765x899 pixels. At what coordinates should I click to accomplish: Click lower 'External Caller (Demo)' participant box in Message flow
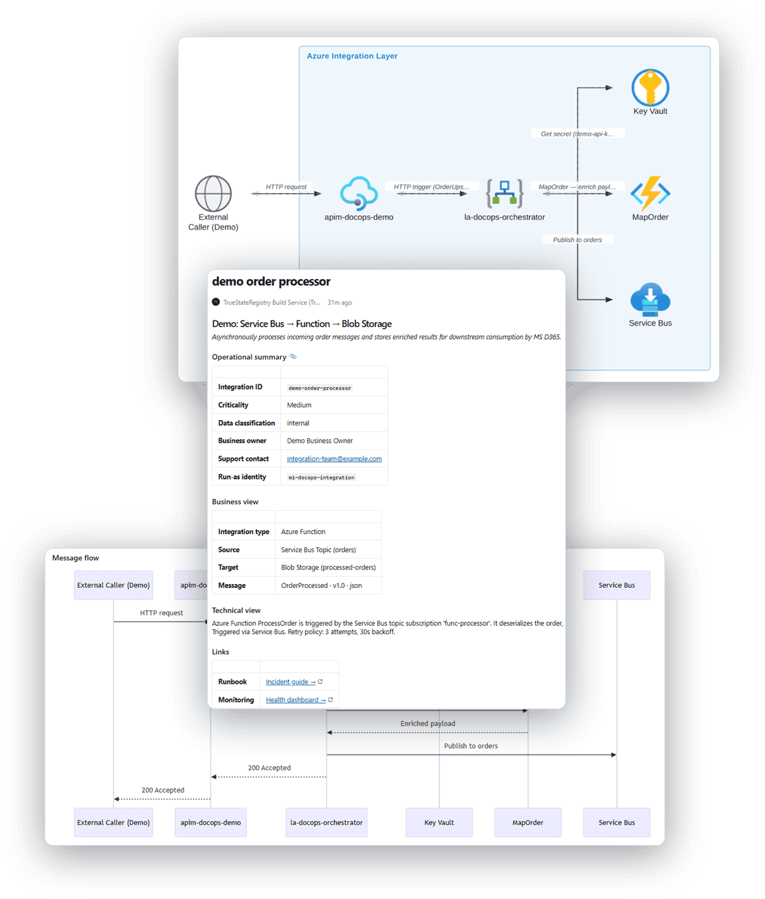point(113,822)
